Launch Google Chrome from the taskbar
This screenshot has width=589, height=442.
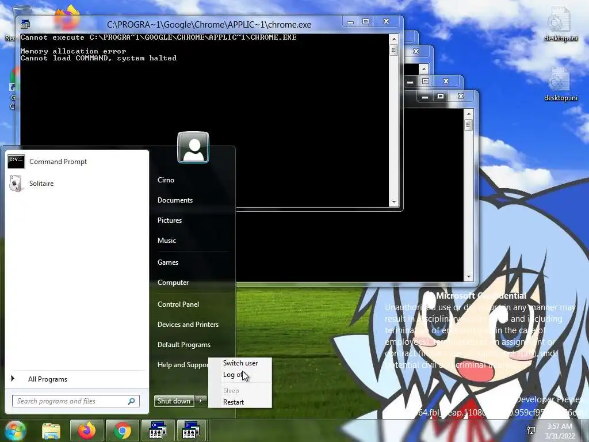coord(122,430)
